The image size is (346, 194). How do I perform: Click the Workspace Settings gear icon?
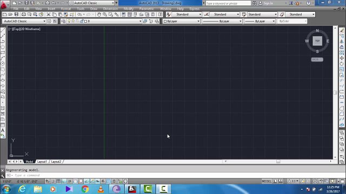point(49,21)
